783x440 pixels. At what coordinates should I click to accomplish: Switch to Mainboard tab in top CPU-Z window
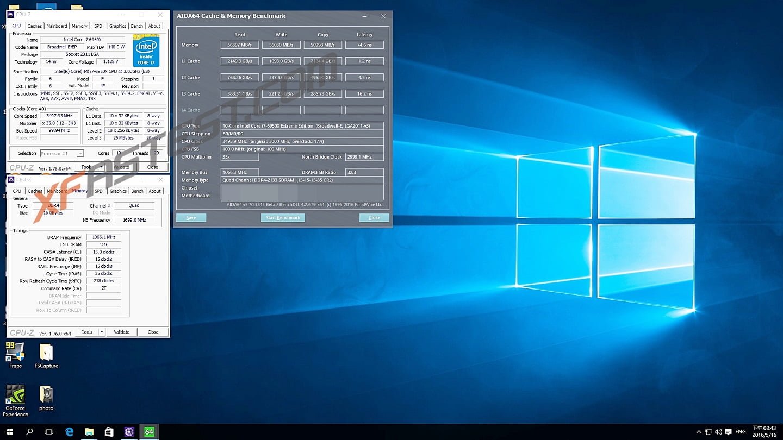pyautogui.click(x=57, y=26)
